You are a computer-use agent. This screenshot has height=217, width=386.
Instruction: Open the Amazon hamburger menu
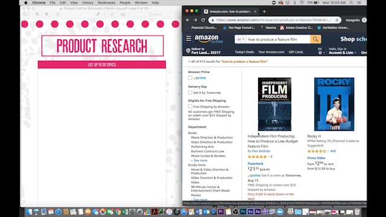pyautogui.click(x=189, y=39)
